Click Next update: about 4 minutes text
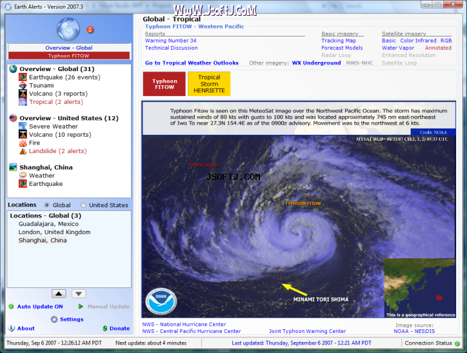The height and width of the screenshot is (353, 467). (x=151, y=343)
